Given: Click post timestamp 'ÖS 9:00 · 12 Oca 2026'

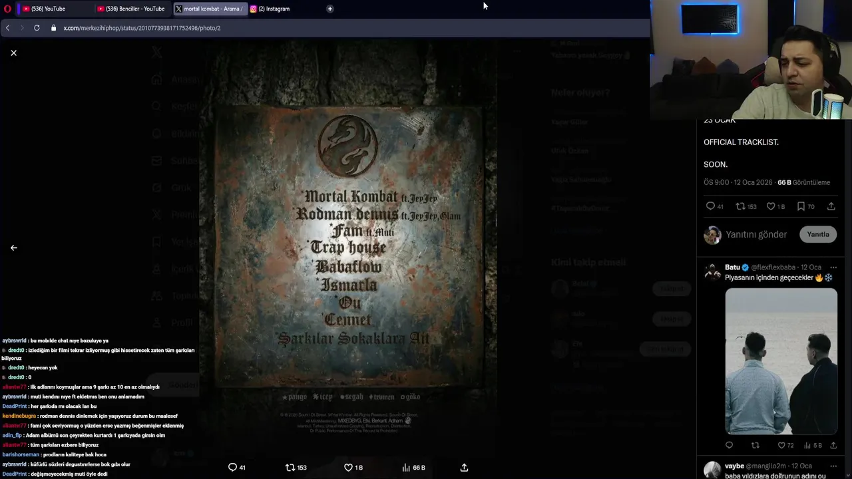Looking at the screenshot, I should pos(738,182).
